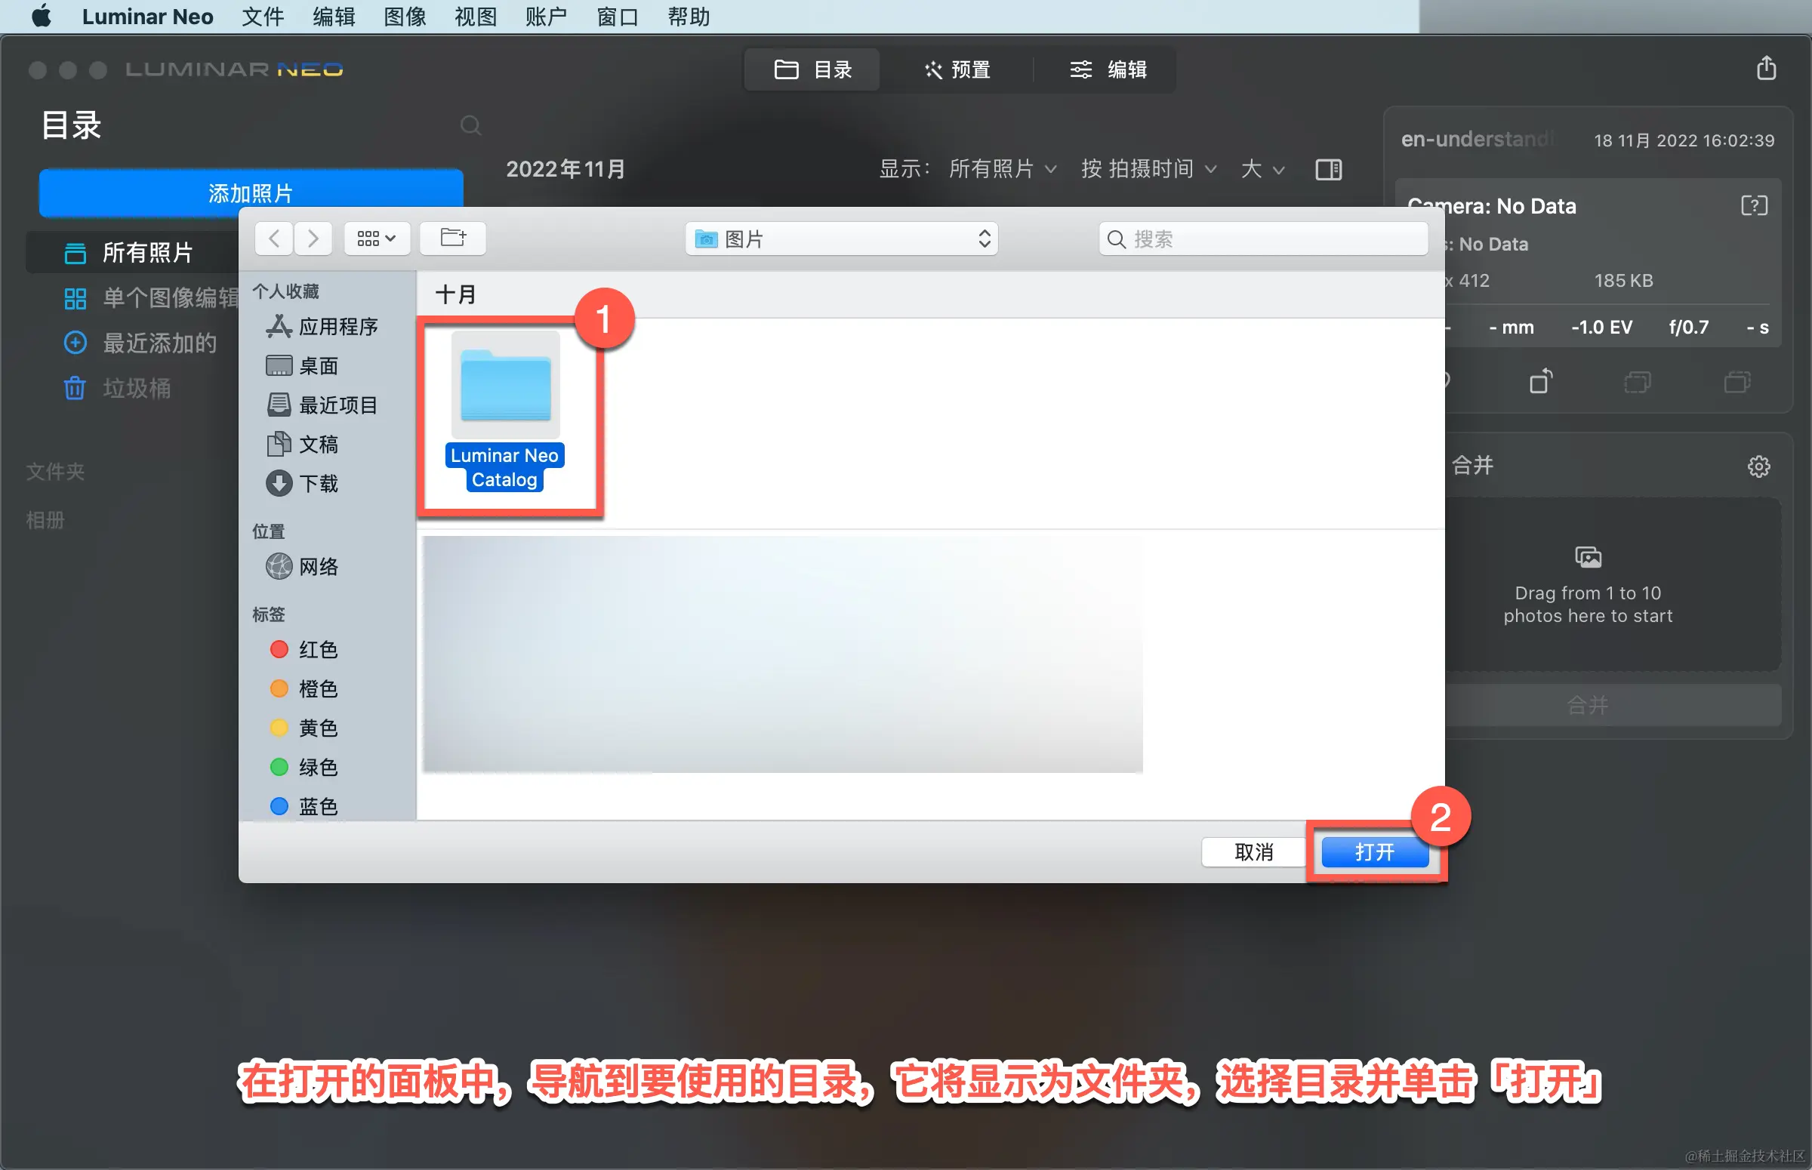Click the 取消 button
1812x1170 pixels.
click(1253, 851)
